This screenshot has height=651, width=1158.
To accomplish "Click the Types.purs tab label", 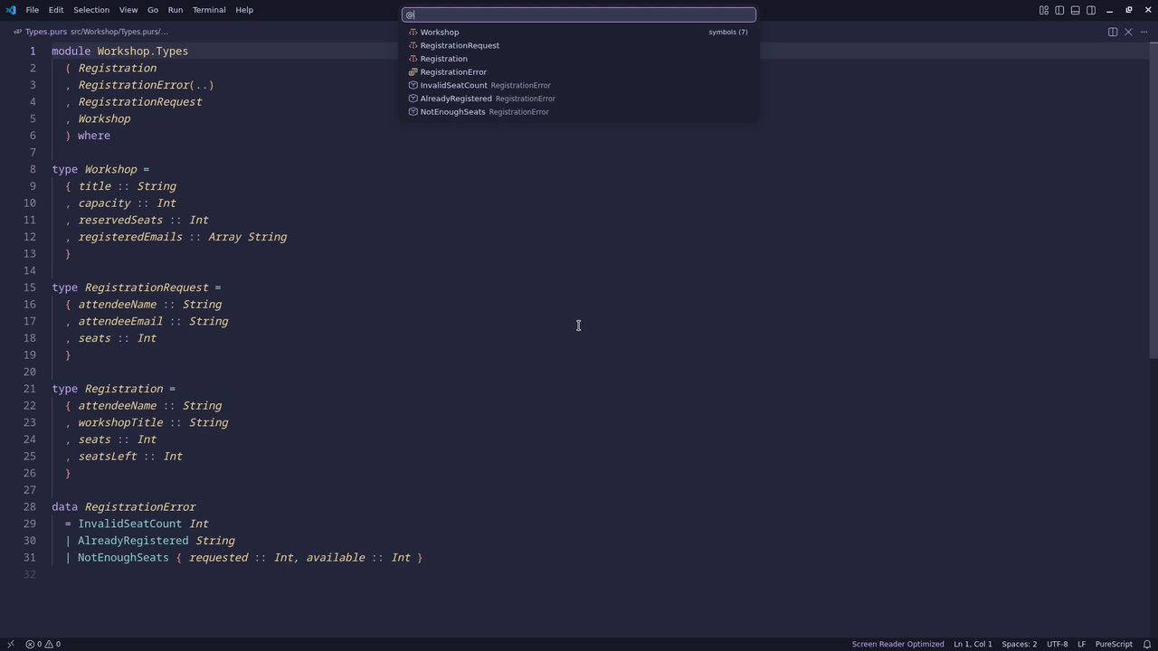I will 46,32.
